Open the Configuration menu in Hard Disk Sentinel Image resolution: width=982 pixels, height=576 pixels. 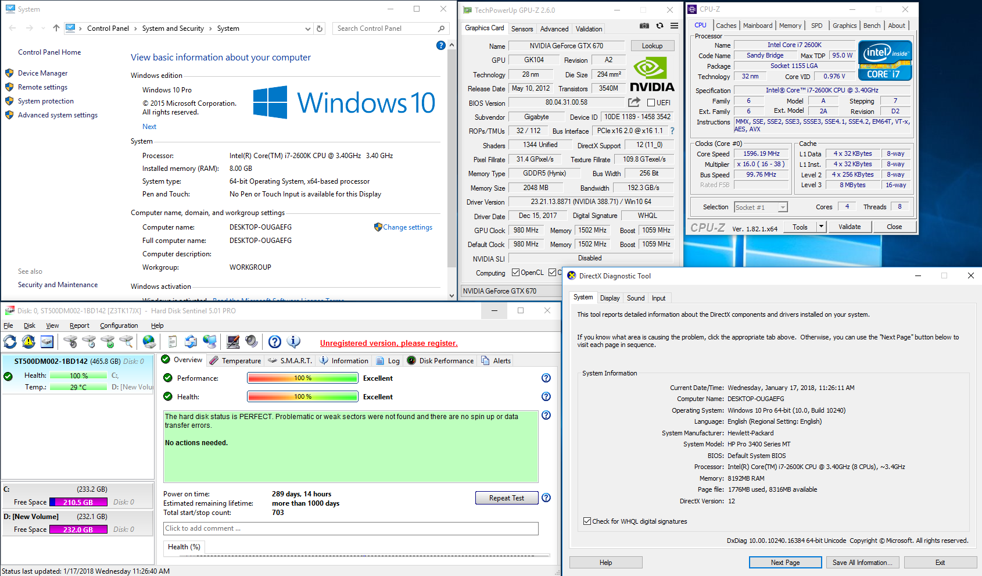tap(119, 325)
